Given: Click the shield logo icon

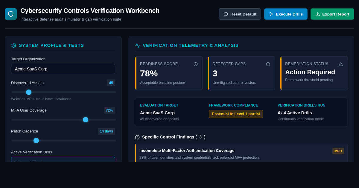Looking at the screenshot, I should (11, 14).
